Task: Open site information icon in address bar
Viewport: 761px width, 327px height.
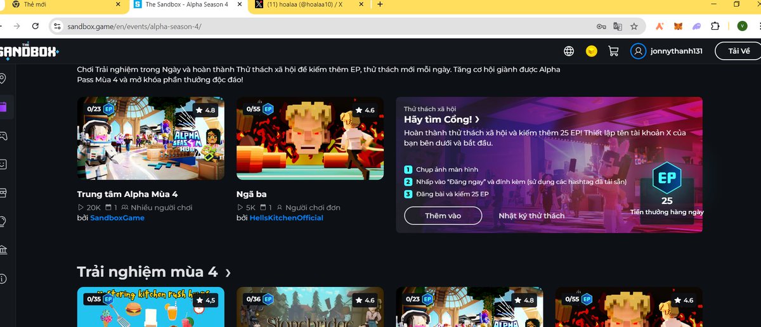Action: pyautogui.click(x=57, y=26)
